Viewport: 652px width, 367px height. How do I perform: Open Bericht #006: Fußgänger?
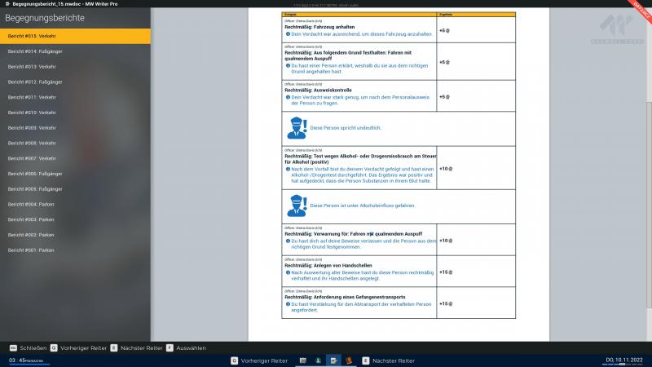pos(75,174)
